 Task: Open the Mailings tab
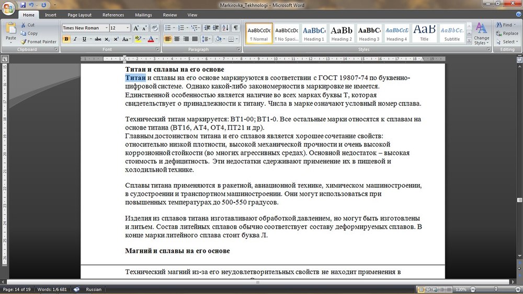pos(143,15)
